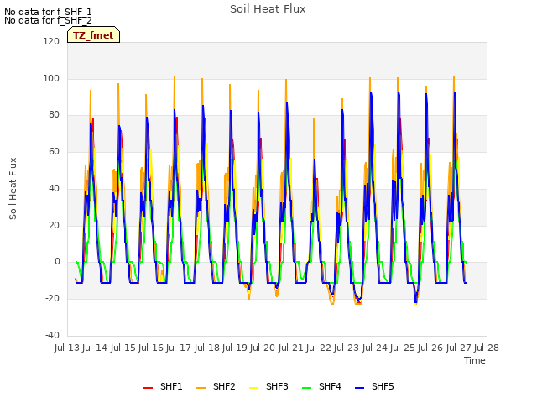The width and height of the screenshot is (537, 403).
Task: Click the 'Jul 28' x-axis tick label
Action: tap(487, 348)
